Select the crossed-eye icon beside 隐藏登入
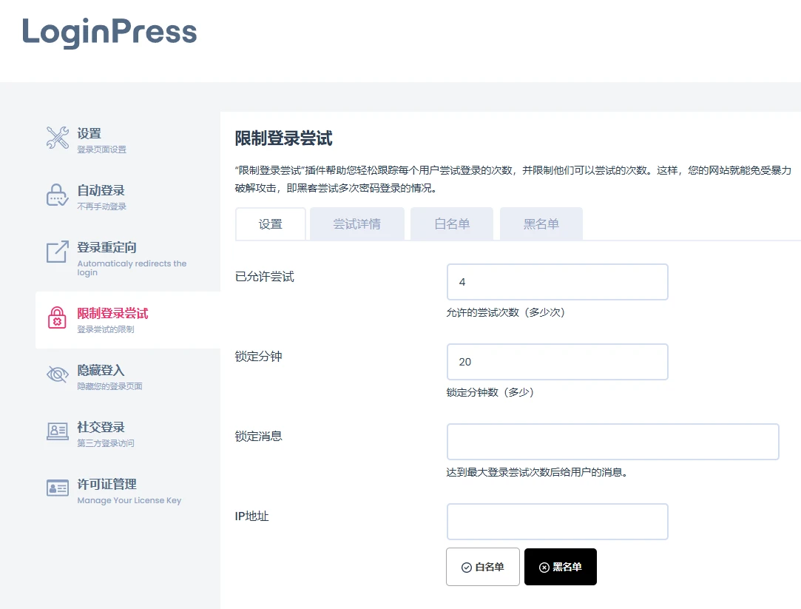 click(x=57, y=372)
